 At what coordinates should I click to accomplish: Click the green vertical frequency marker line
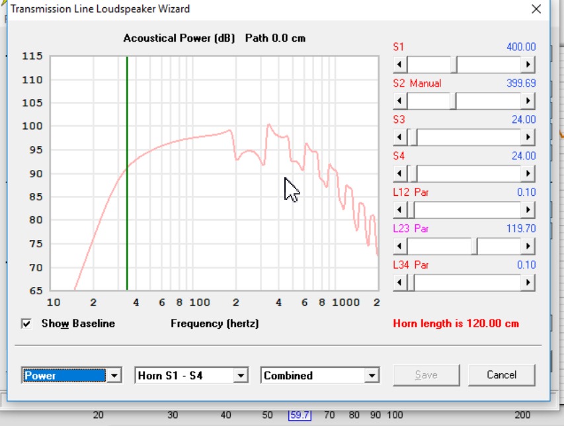pos(127,173)
